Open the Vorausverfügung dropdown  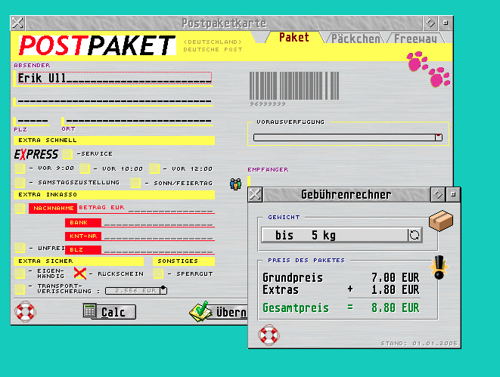pyautogui.click(x=348, y=138)
